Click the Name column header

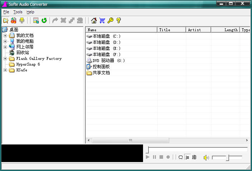[121, 30]
